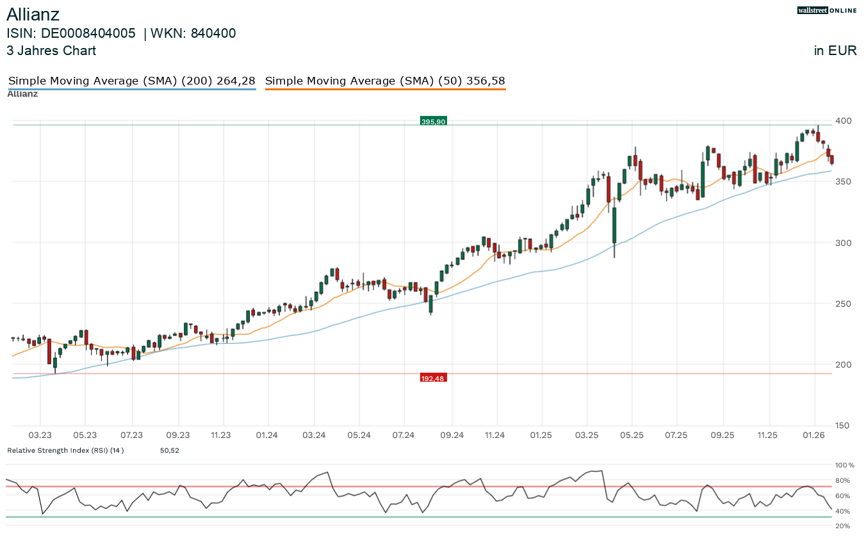
Task: Click the green 395,90 high price marker
Action: pos(433,121)
